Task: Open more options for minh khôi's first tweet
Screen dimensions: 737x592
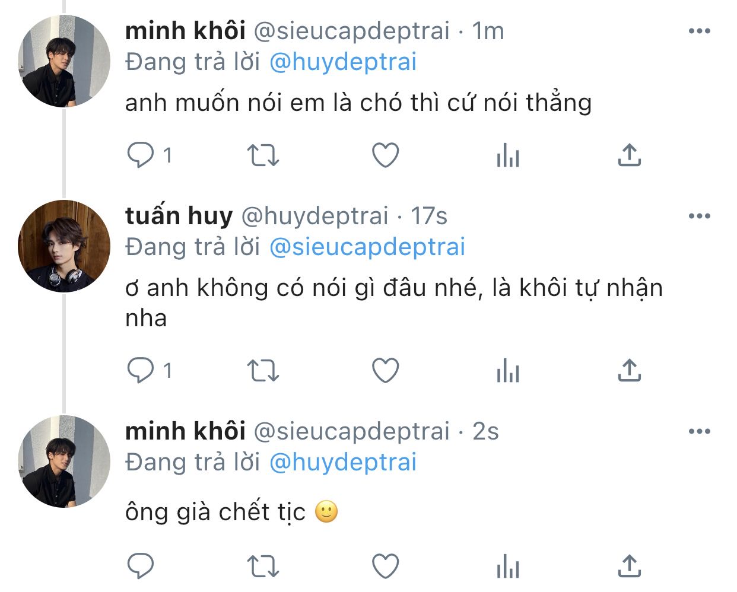Action: point(699,31)
